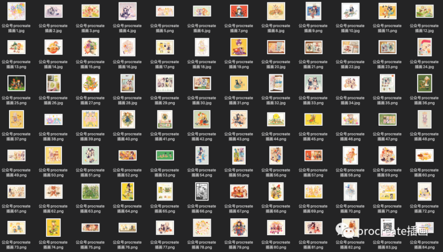Select image file 插画 24.jpg

(424, 47)
